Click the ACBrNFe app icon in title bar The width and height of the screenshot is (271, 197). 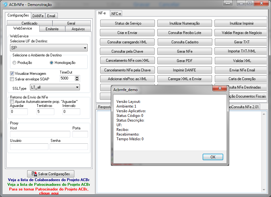pos(5,4)
